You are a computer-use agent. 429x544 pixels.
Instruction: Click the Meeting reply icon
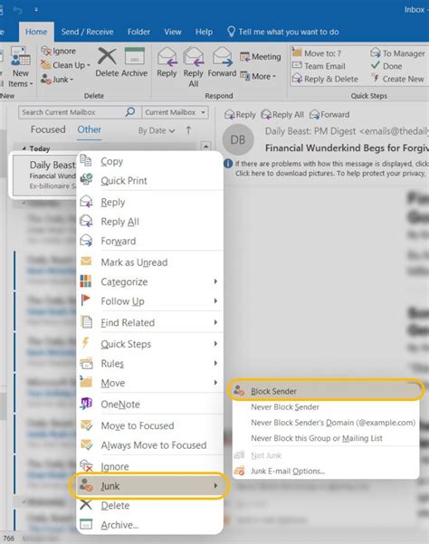tap(244, 56)
